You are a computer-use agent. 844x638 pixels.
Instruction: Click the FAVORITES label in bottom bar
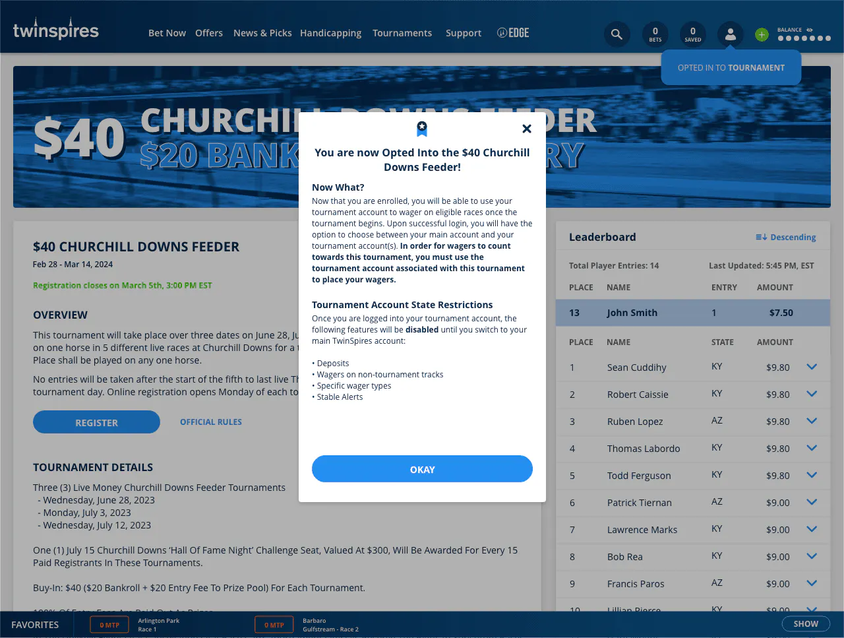click(x=35, y=625)
